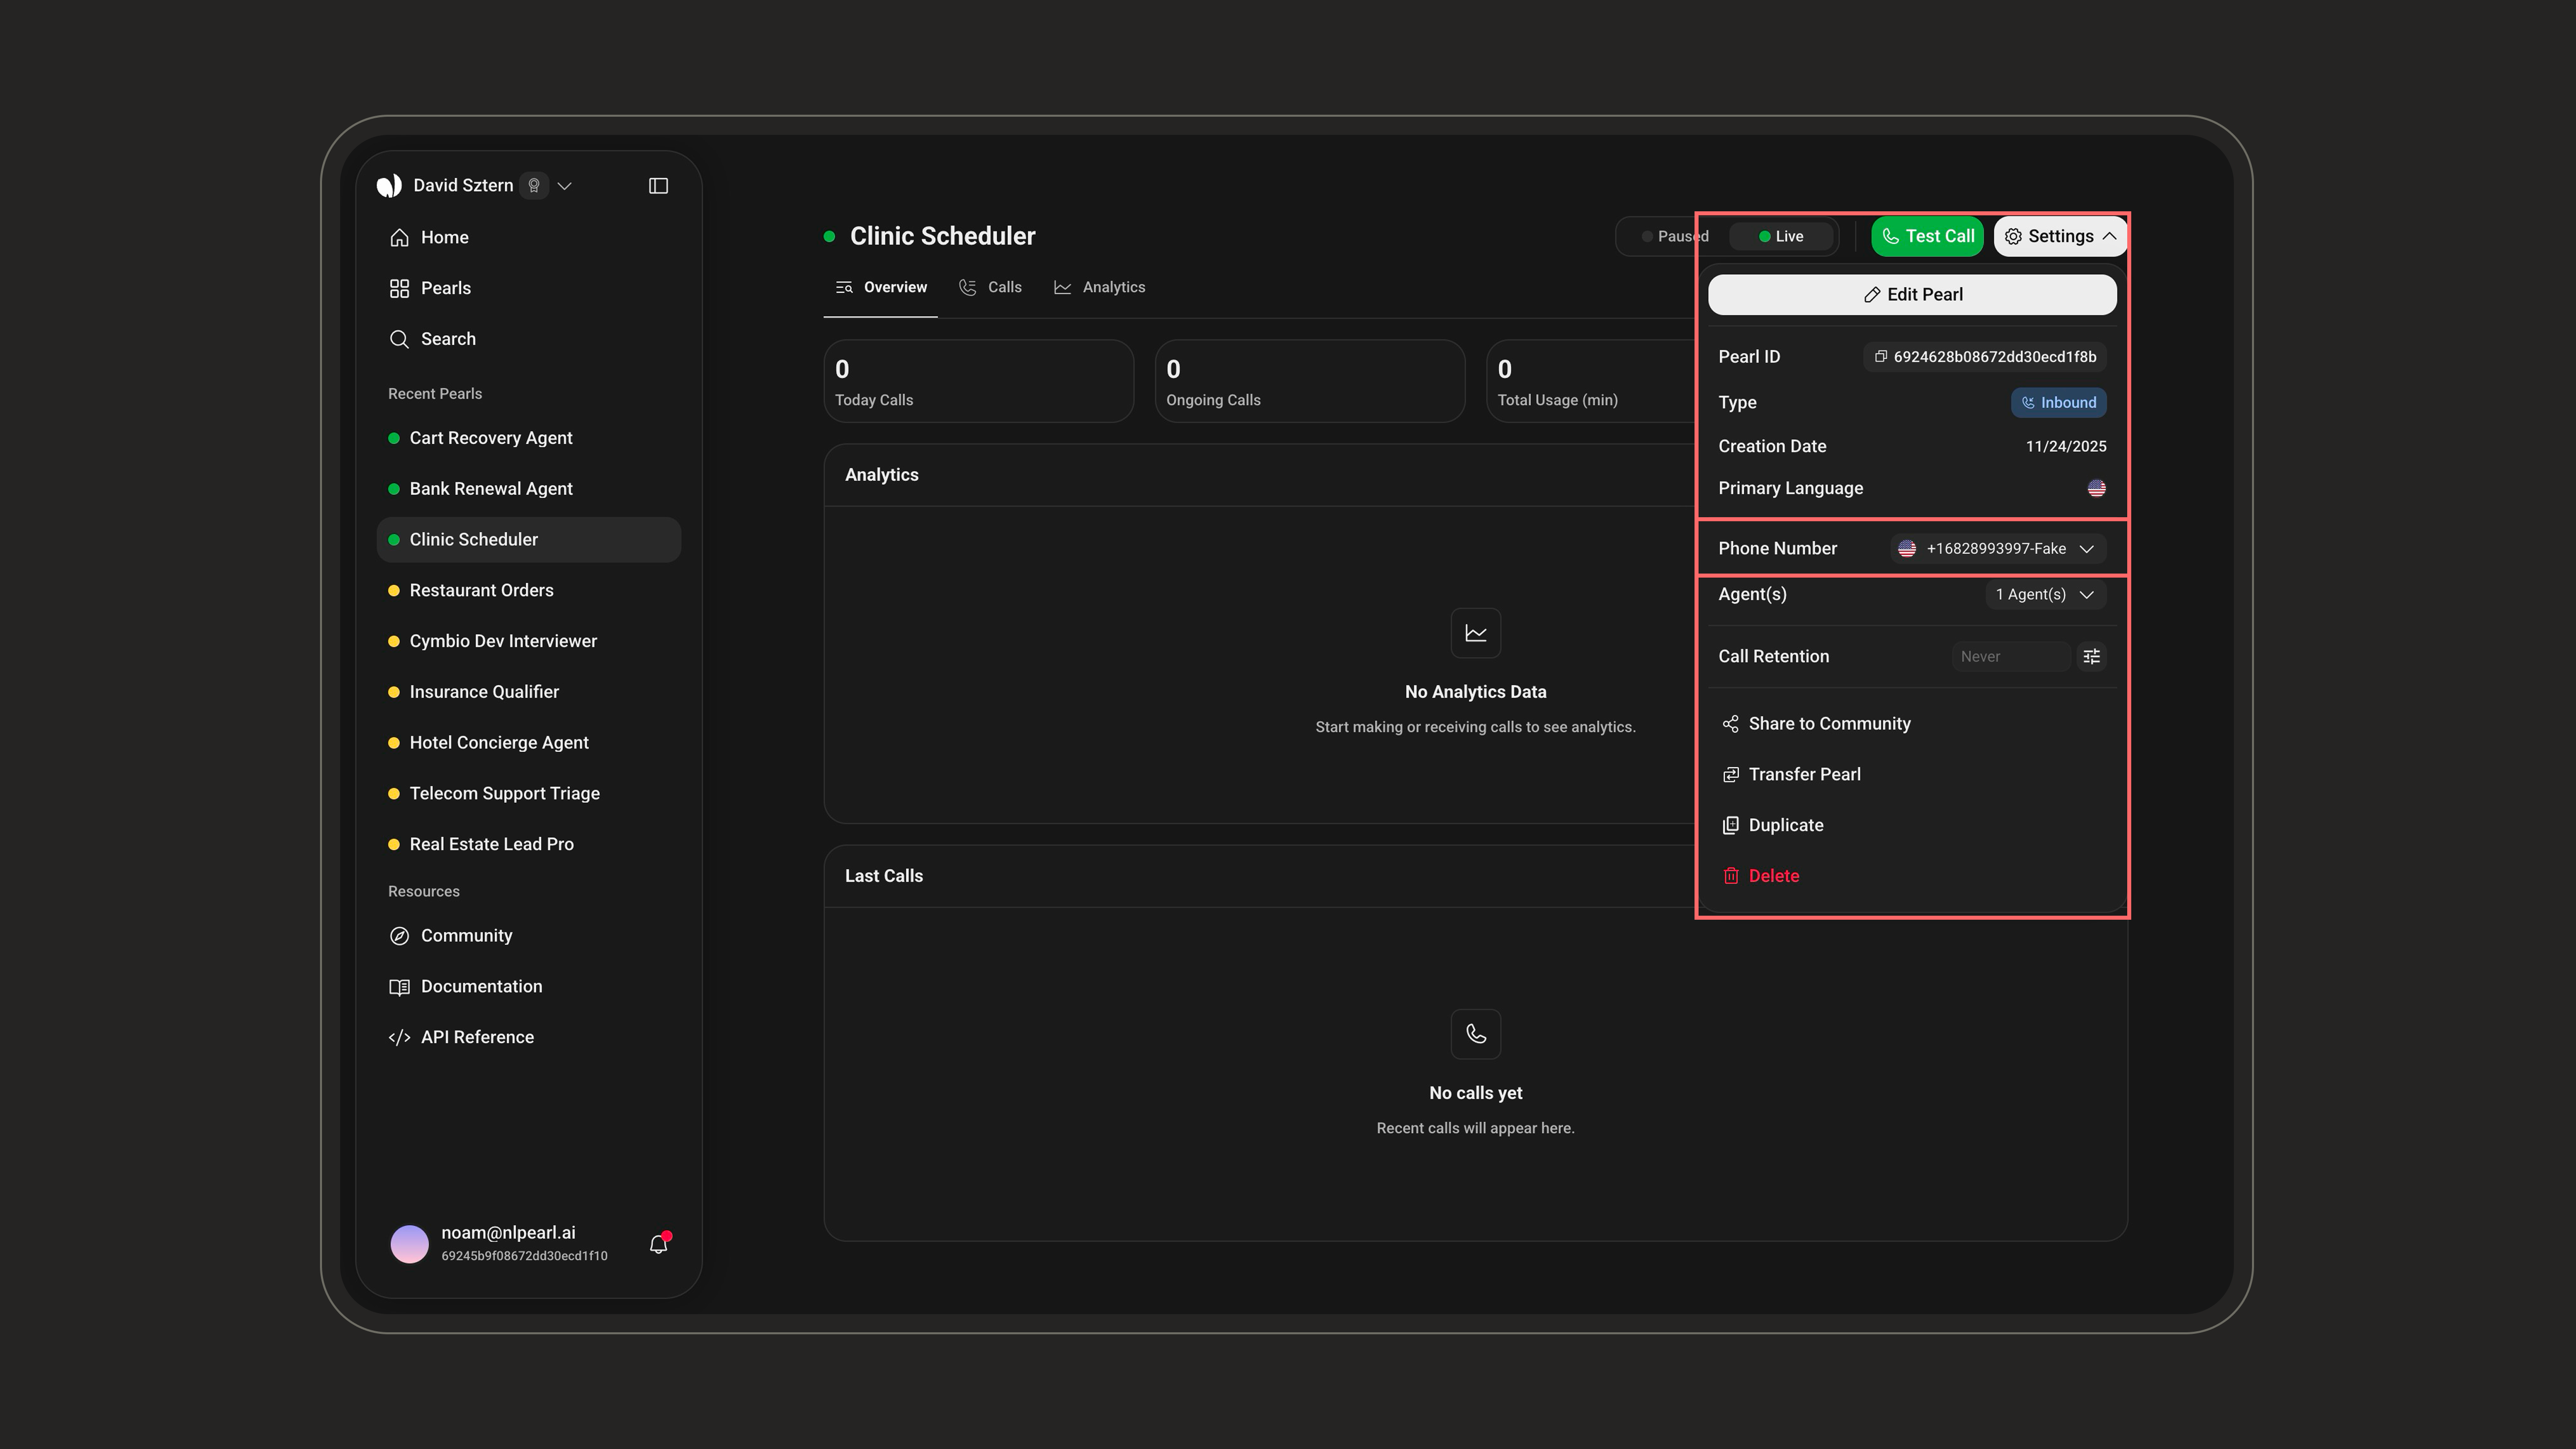Click the badge icon next to David Sztern
This screenshot has width=2576, height=1449.
[534, 186]
